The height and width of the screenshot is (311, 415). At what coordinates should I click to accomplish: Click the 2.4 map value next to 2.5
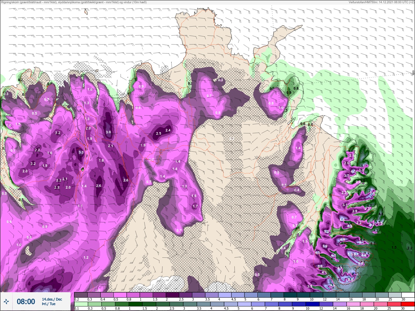click(168, 130)
